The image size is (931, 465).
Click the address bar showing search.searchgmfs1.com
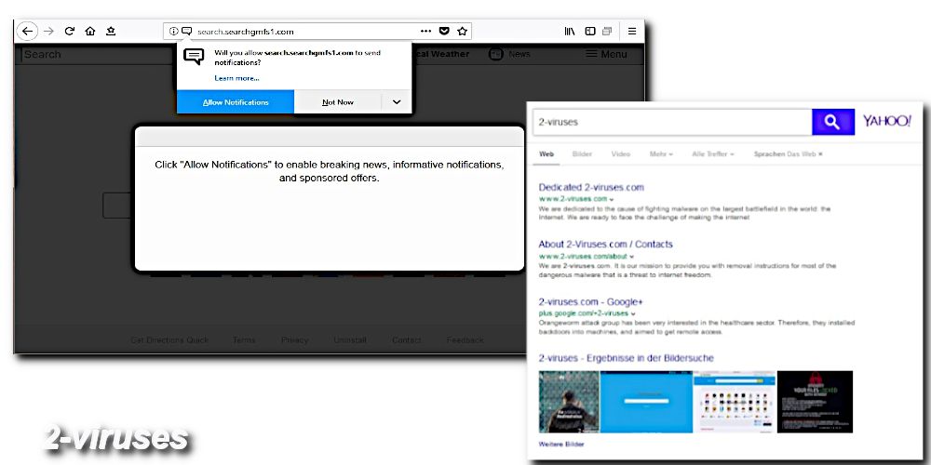coord(317,32)
